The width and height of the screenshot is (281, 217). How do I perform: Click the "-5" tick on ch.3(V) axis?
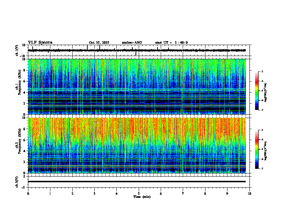(24, 187)
